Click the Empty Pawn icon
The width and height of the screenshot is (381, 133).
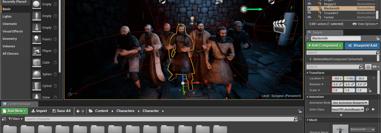click(37, 28)
